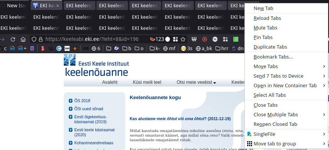Screen dimensions: 329x150
Task: Click the white circle icon in address bar
Action: [168, 39]
